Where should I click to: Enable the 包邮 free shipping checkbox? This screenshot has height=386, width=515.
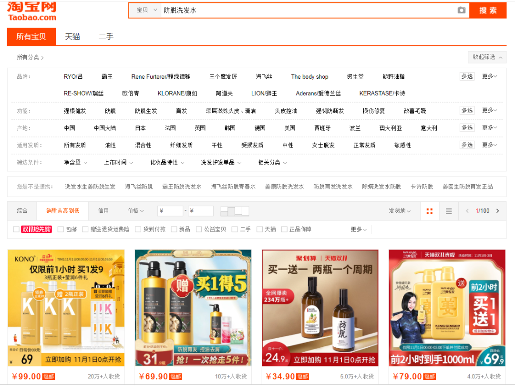tap(61, 230)
